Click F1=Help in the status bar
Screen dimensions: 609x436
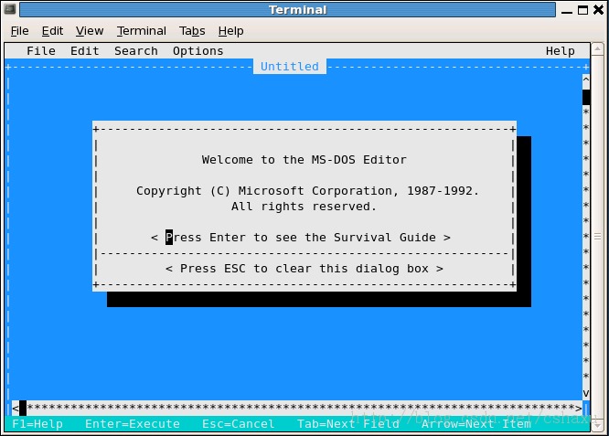coord(37,423)
